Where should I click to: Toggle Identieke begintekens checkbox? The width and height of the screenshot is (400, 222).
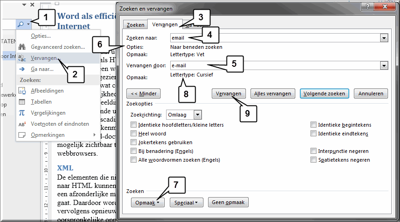click(x=313, y=125)
